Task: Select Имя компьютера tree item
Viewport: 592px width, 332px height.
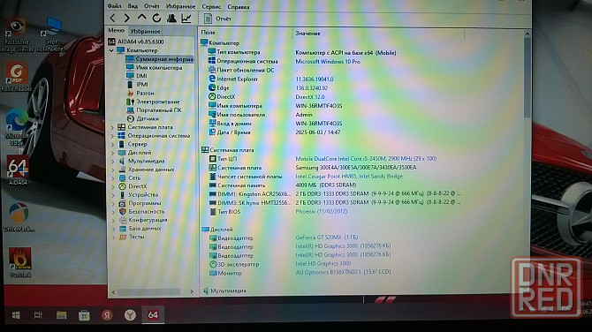Action: click(154, 67)
